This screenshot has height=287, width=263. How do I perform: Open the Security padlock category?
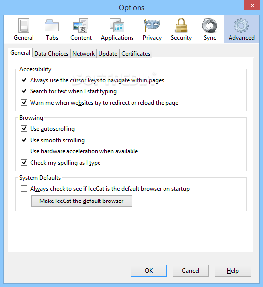pos(181,29)
